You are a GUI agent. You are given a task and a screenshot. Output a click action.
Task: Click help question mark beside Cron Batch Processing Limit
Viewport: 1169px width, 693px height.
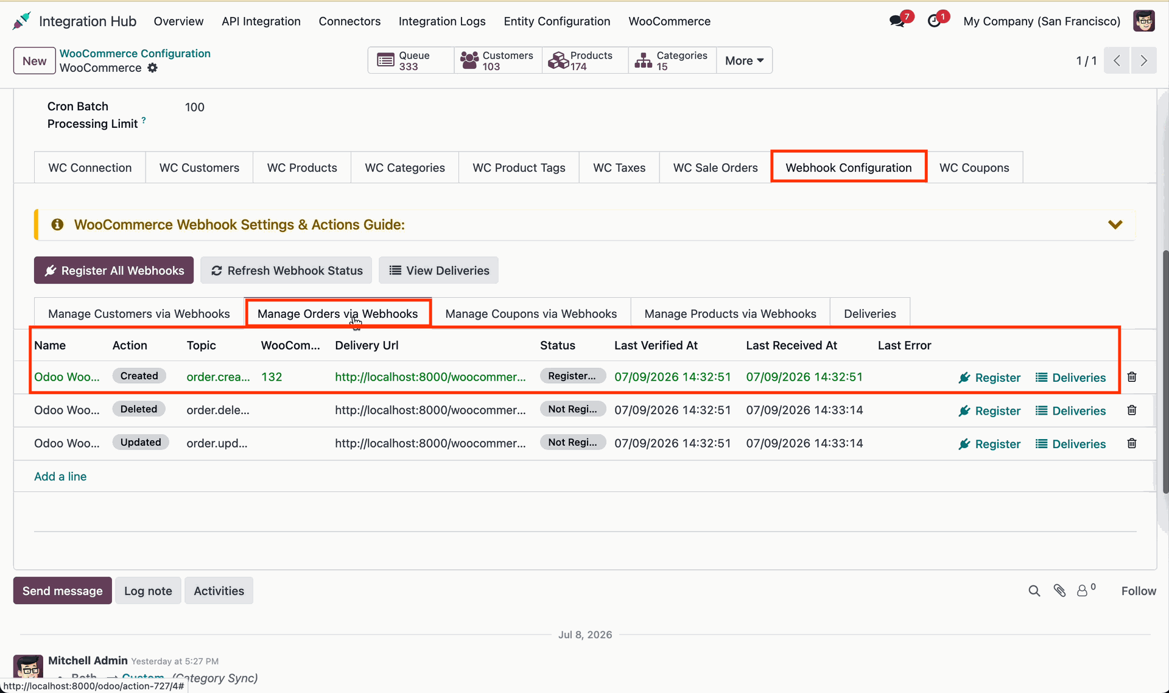pos(144,120)
